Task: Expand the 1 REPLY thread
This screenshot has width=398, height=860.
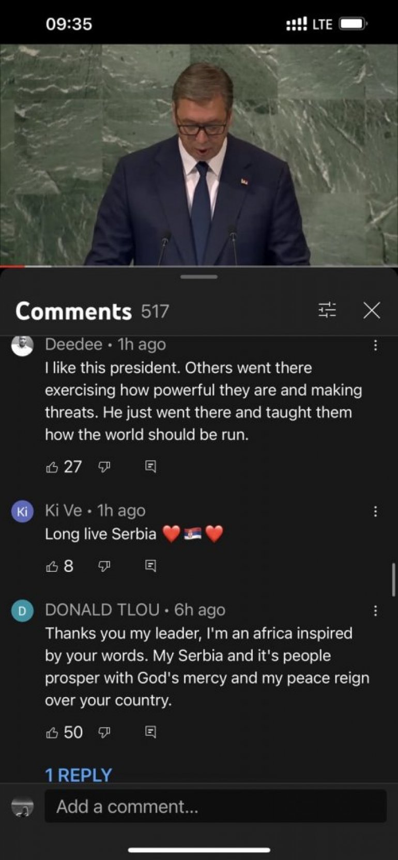Action: point(79,774)
